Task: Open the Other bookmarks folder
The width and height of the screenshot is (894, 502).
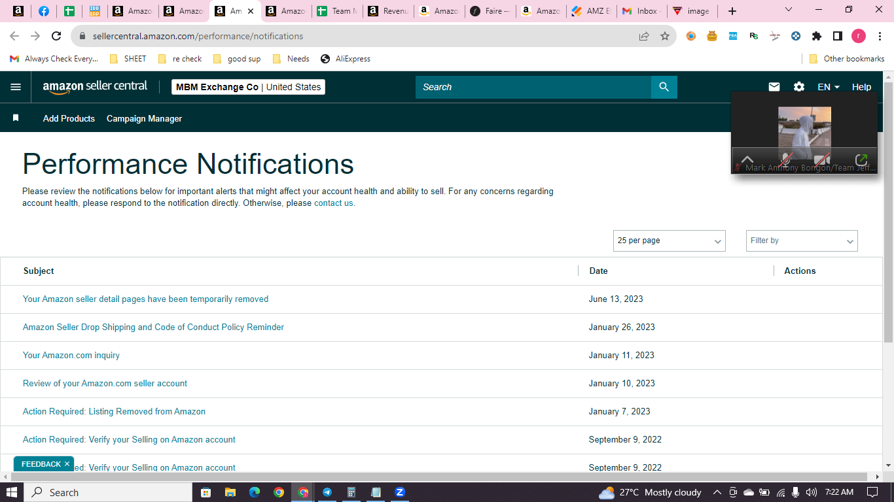Action: [x=847, y=59]
